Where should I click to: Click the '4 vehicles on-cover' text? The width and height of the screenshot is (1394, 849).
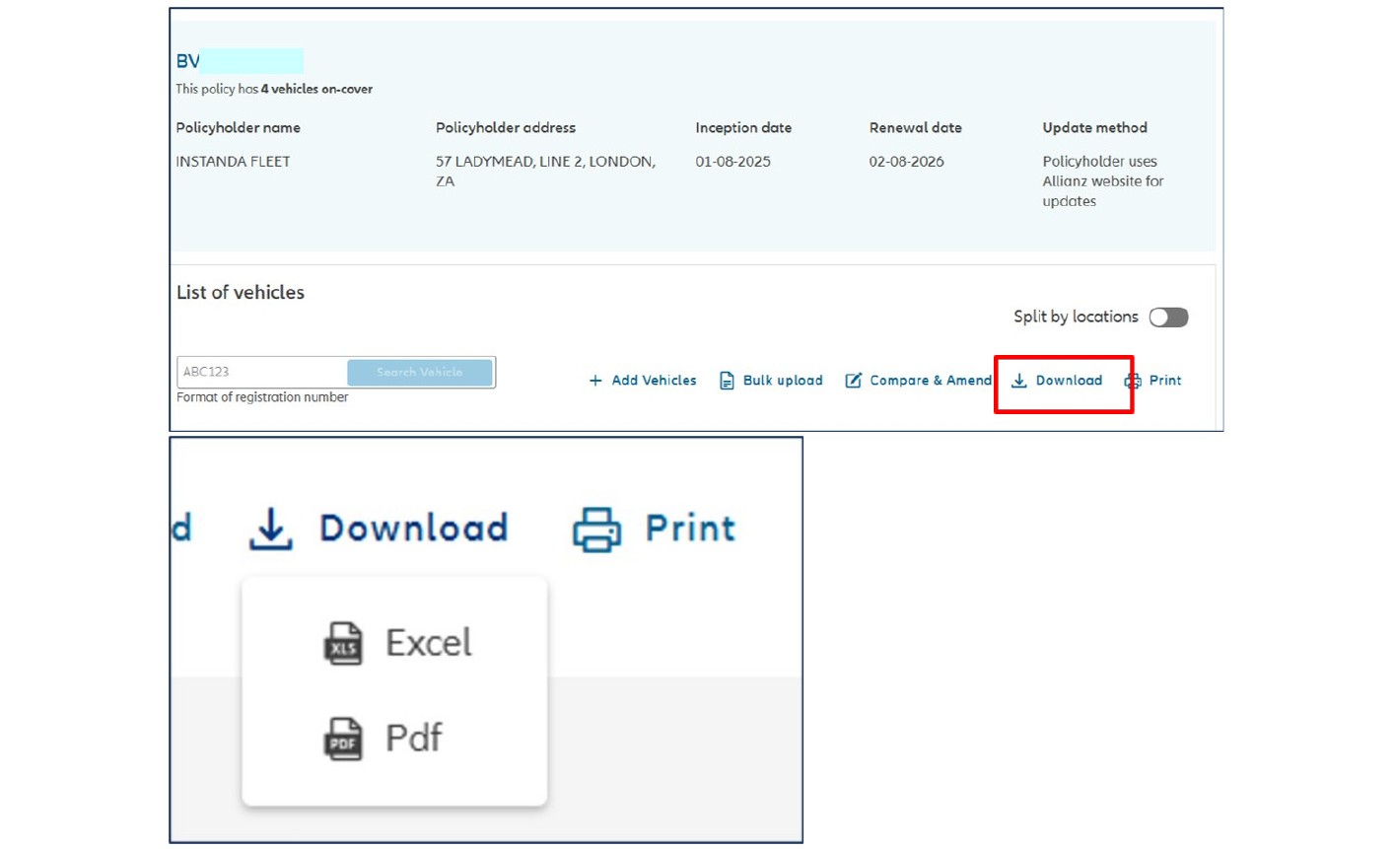pyautogui.click(x=316, y=89)
